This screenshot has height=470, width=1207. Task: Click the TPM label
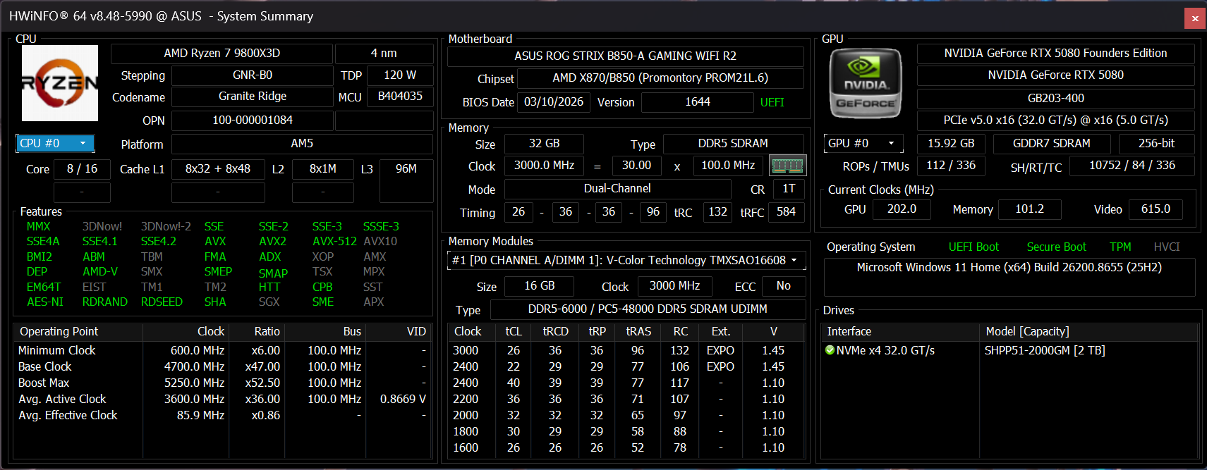[1120, 247]
